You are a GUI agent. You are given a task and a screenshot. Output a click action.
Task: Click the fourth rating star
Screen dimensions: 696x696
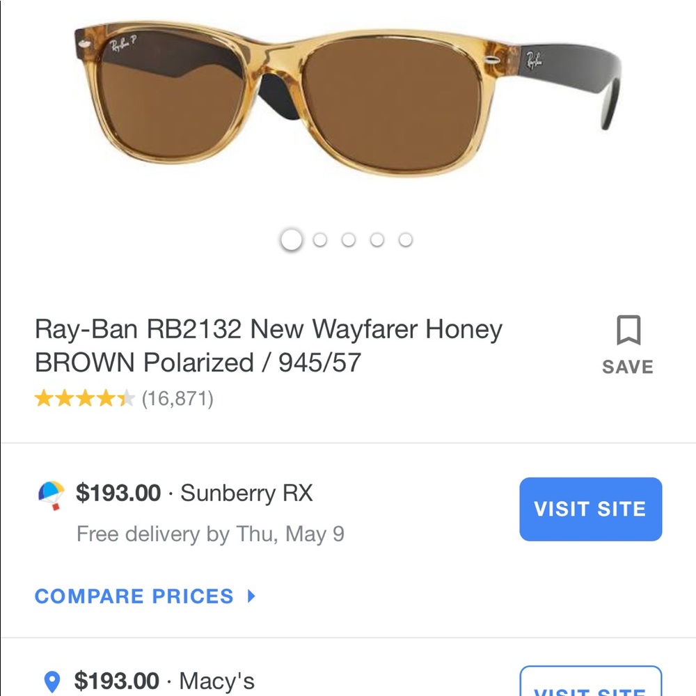tap(105, 398)
